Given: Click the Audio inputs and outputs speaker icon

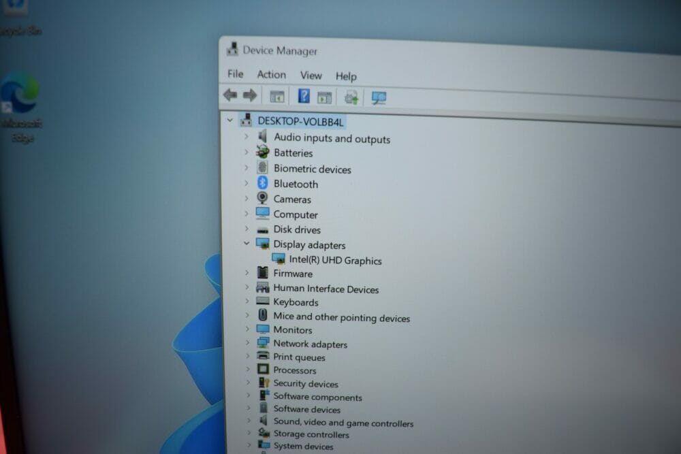Looking at the screenshot, I should tap(263, 136).
